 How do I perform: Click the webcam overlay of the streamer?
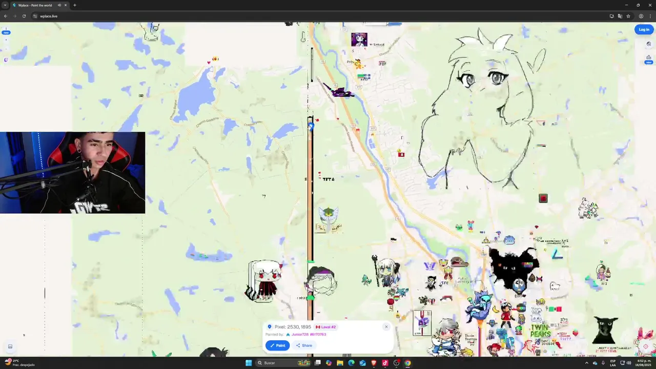pyautogui.click(x=72, y=173)
